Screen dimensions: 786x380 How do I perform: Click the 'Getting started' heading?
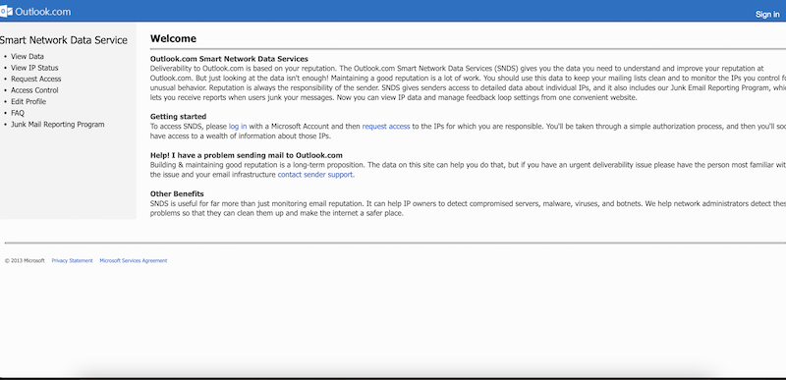point(179,117)
